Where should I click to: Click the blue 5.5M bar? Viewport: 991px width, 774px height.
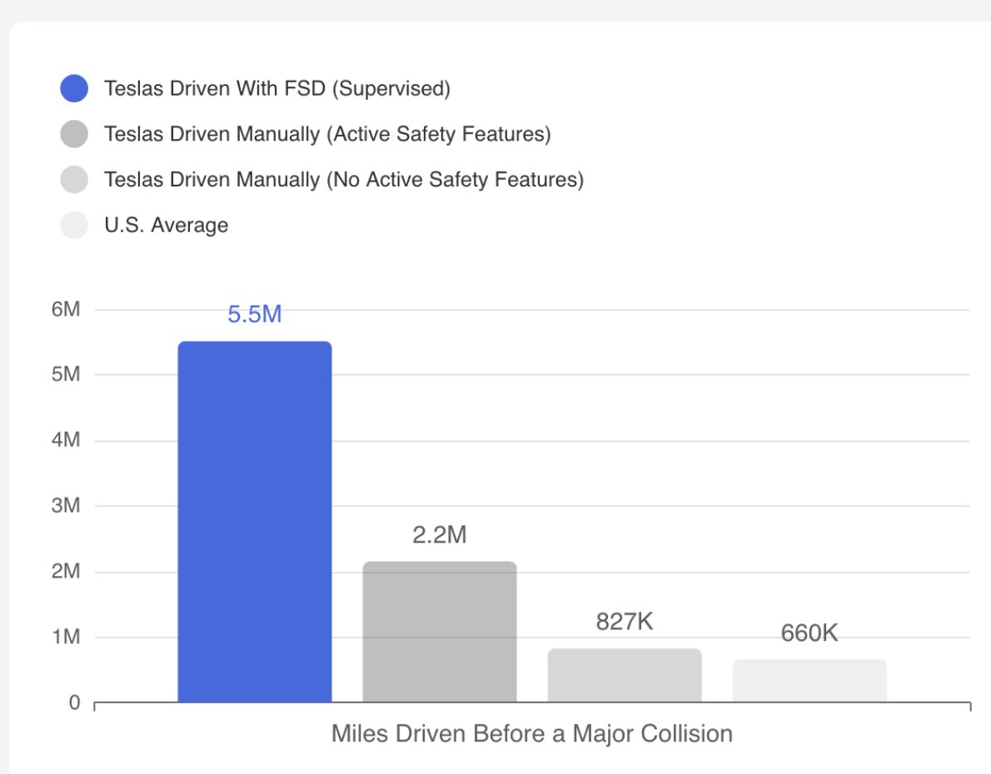(255, 522)
